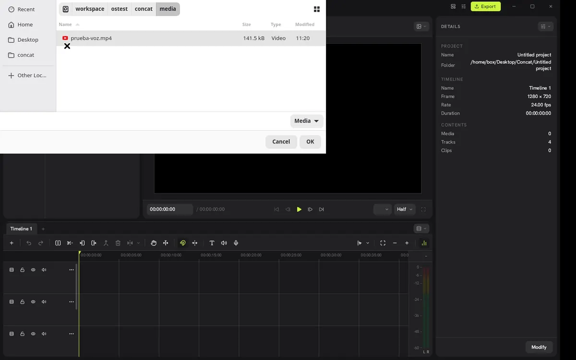
Task: Click the OK button in file dialog
Action: coord(310,142)
